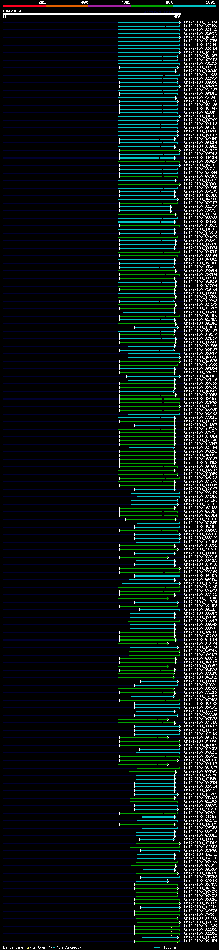Click UniRef100_A9PHS1 hit name
Viewport: 219px width, 950px height.
201,579
